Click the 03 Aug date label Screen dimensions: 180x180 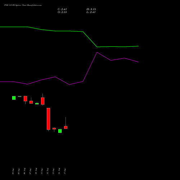pyautogui.click(x=13, y=171)
